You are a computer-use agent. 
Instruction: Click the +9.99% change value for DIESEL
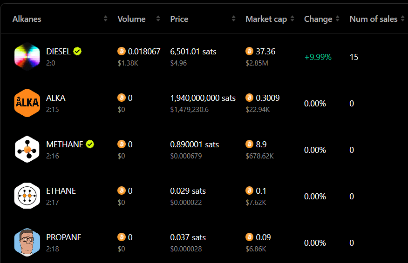318,57
